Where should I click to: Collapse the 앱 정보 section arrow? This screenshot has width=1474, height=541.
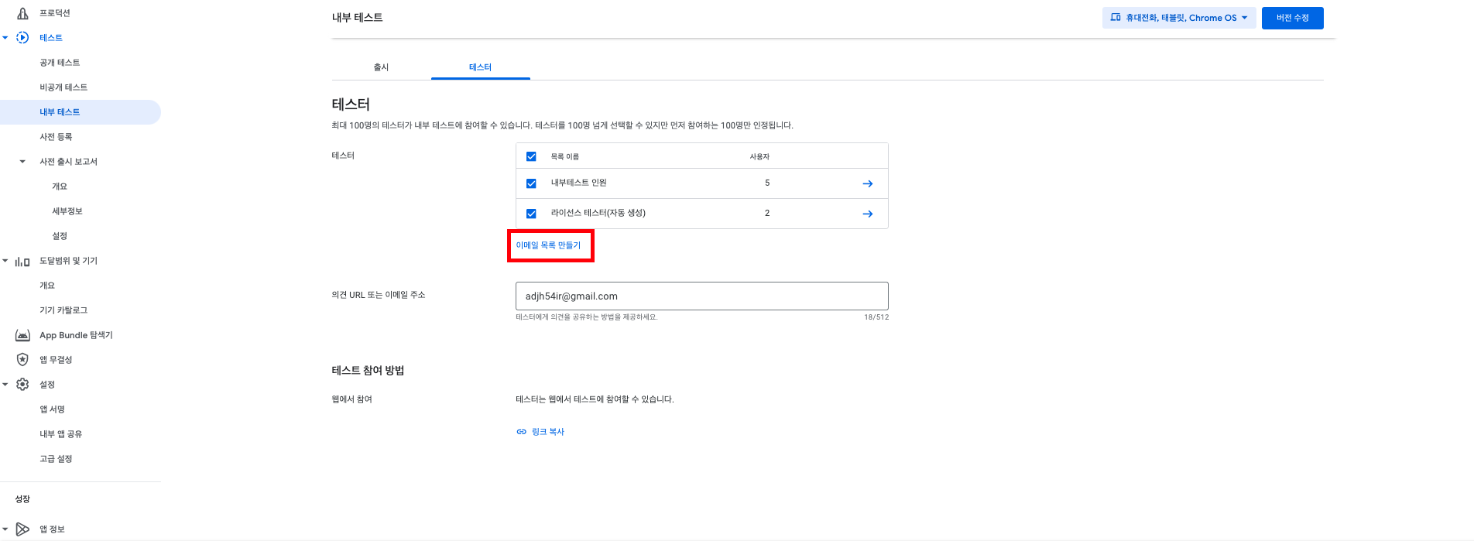(x=5, y=529)
